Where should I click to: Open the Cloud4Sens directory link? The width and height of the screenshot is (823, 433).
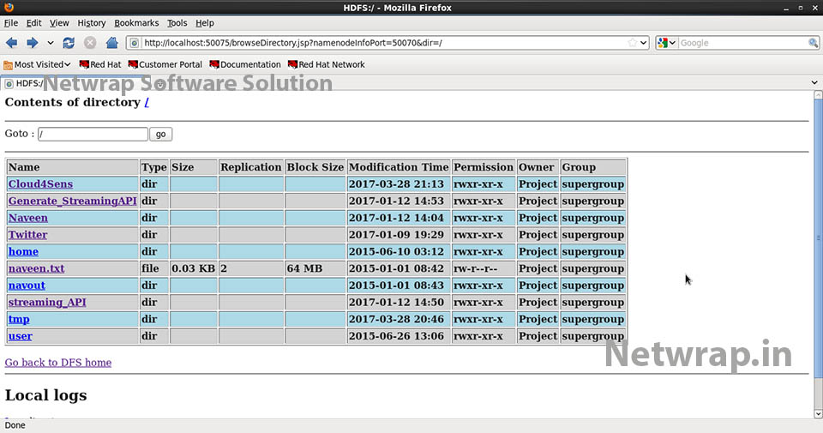pos(40,184)
